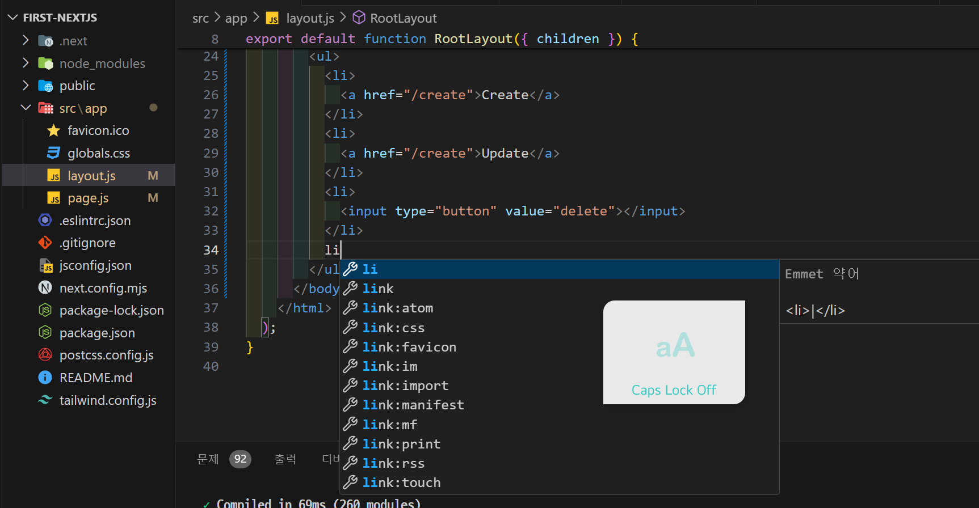Image resolution: width=979 pixels, height=508 pixels.
Task: Expand the public folder chevron
Action: [25, 85]
